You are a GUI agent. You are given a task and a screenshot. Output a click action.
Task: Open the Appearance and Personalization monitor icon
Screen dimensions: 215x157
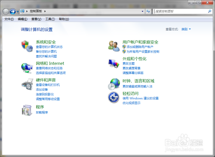(114, 63)
